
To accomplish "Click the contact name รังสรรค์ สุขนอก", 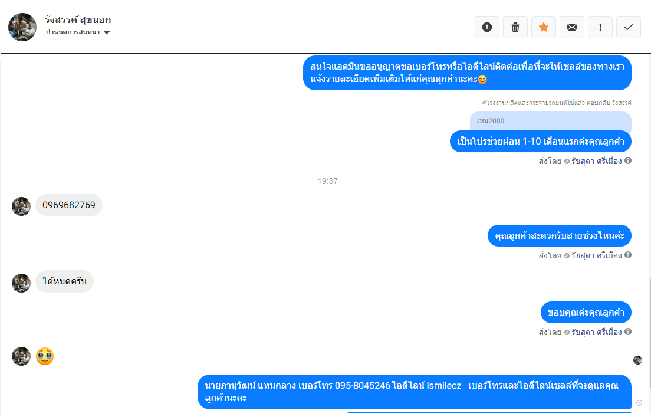I will [x=78, y=20].
